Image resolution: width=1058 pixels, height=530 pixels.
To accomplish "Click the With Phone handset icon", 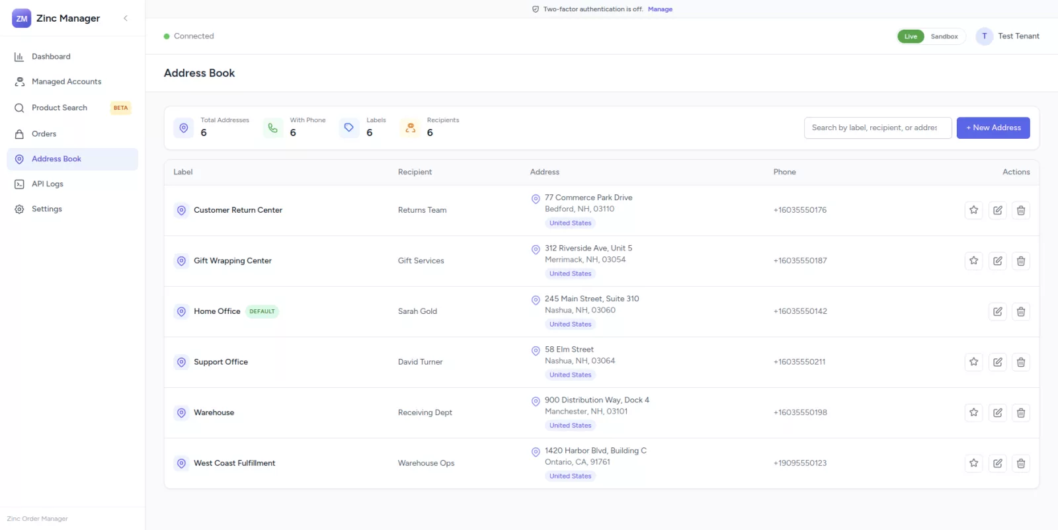I will pos(272,128).
